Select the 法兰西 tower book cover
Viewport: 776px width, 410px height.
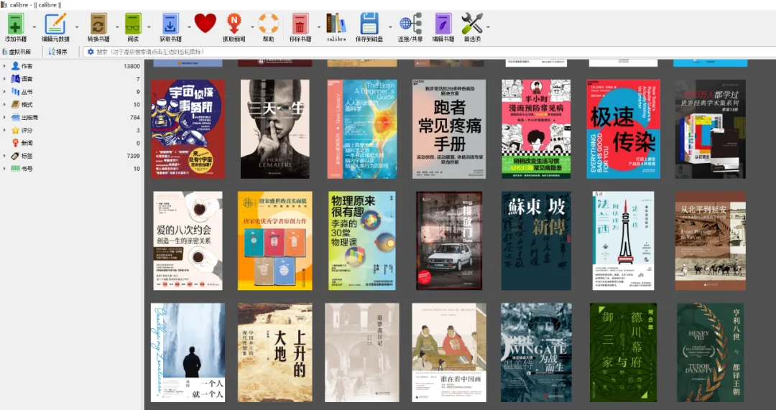(623, 241)
